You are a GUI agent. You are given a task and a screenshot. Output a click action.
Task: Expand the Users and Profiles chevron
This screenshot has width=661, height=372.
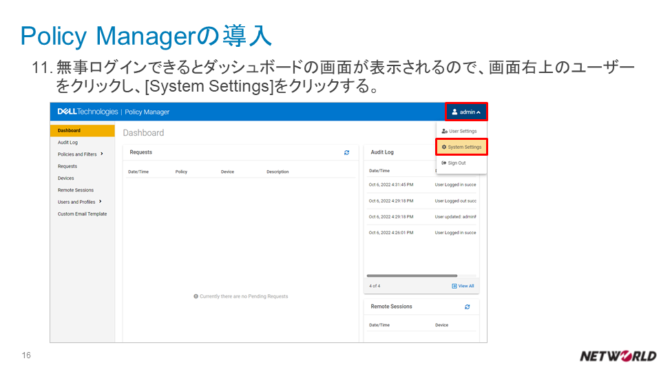click(101, 202)
